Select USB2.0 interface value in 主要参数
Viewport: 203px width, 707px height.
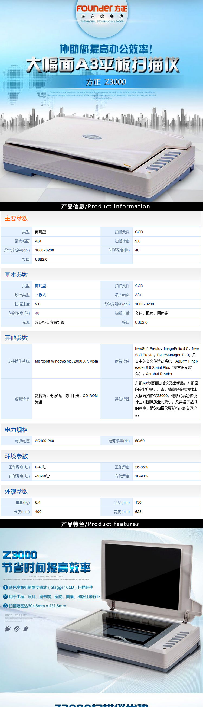coord(41,259)
